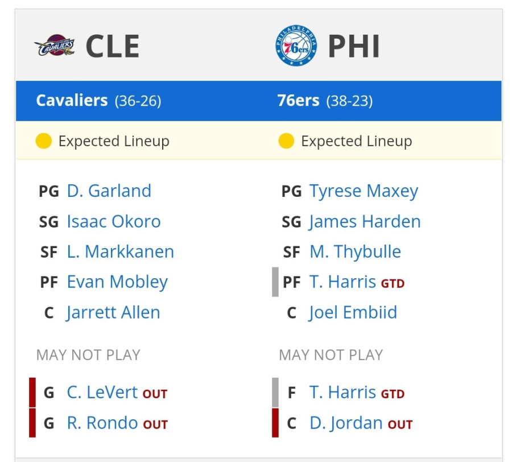Click the yellow Expected Lineup dot under 76ers
512x462 pixels.
click(286, 141)
